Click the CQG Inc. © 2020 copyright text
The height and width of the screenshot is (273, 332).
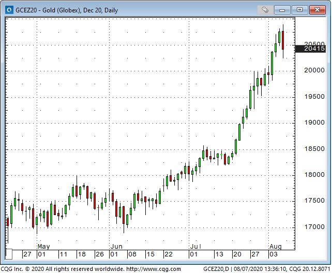coord(63,269)
